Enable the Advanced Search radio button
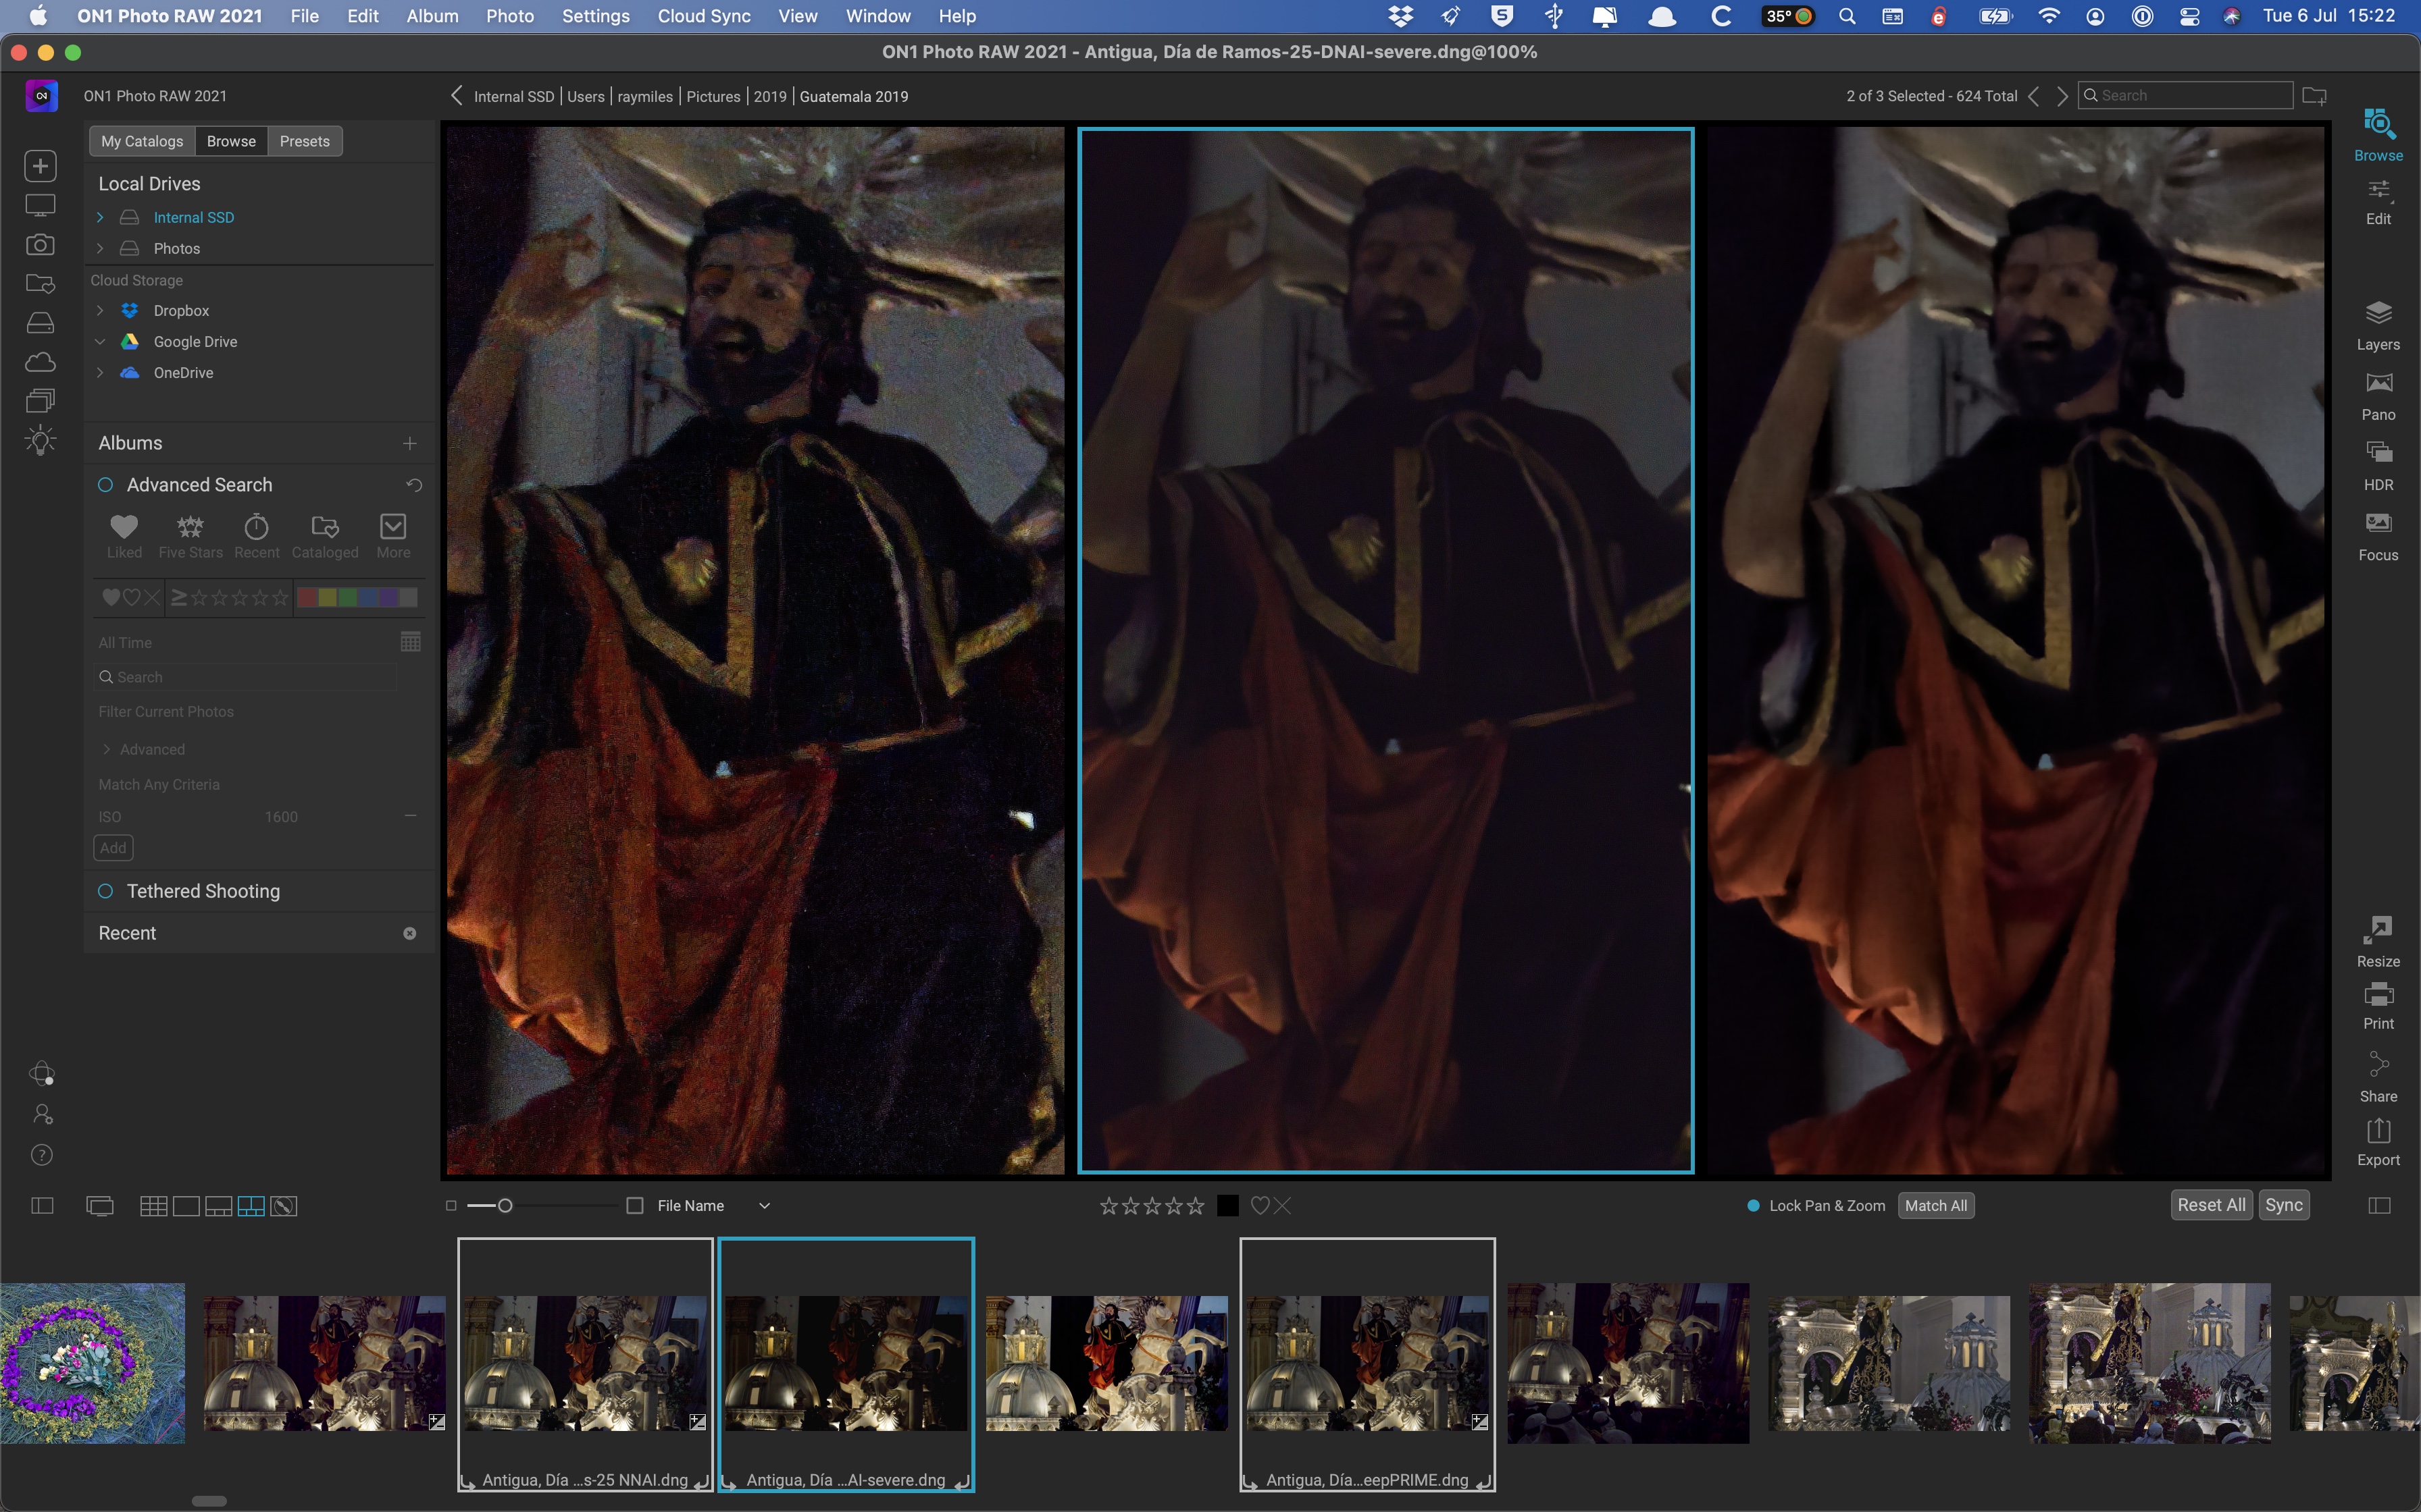 [105, 485]
